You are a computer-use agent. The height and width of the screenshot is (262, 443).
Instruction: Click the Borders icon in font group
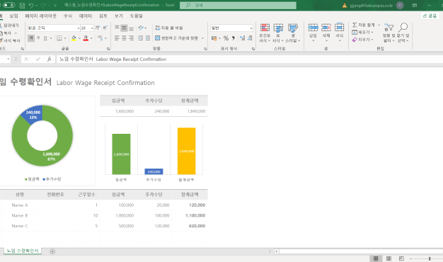click(x=59, y=38)
